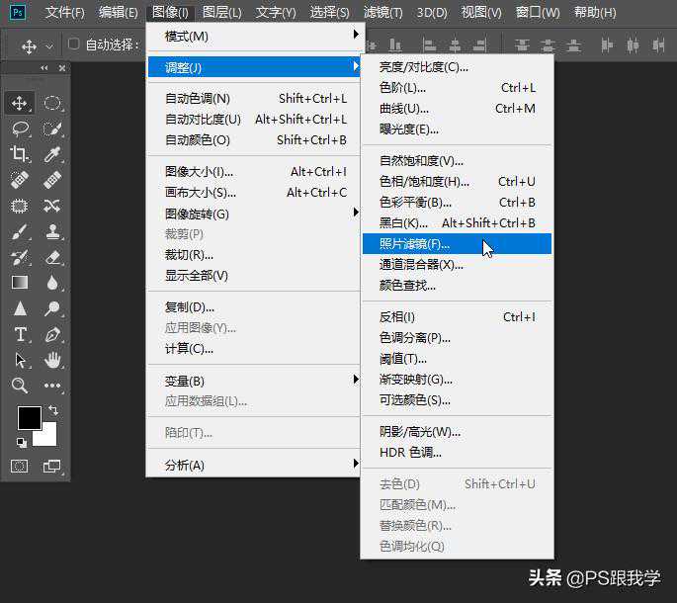The width and height of the screenshot is (677, 603).
Task: Open the Move tool preset dropdown arrow
Action: (49, 46)
